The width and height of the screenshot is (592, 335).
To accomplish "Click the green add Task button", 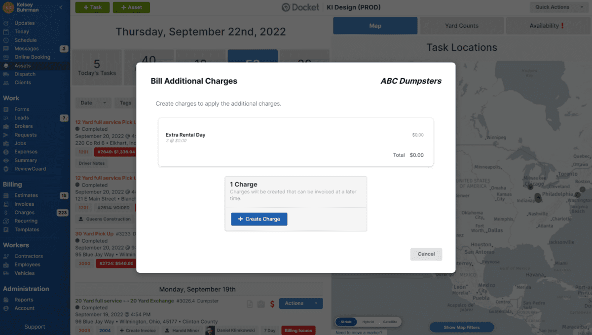I will pos(92,7).
